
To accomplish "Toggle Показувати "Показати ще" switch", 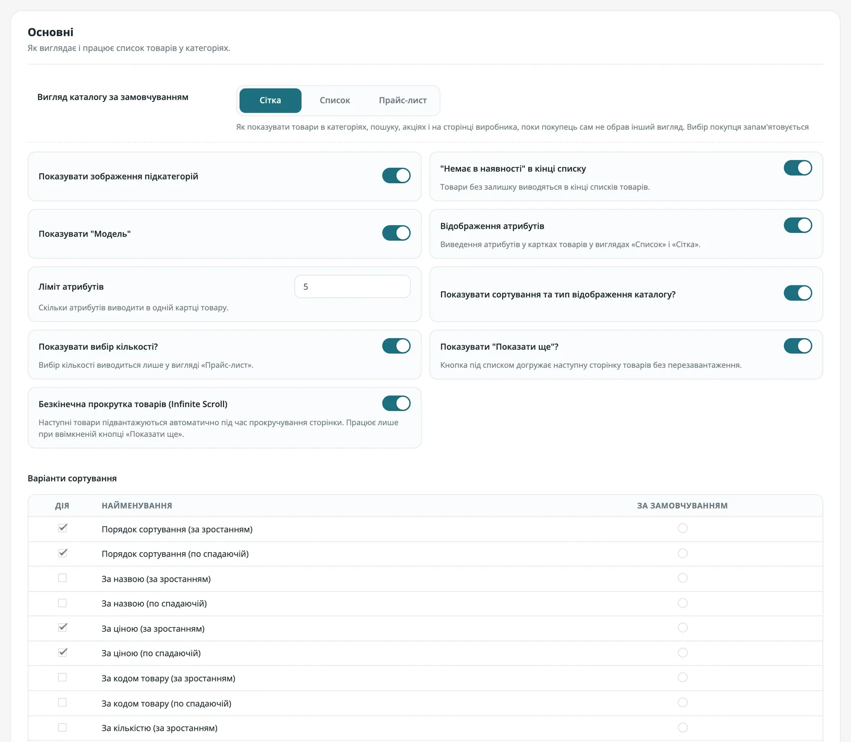I will coord(798,346).
